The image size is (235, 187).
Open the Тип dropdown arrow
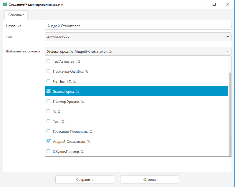[x=228, y=37]
